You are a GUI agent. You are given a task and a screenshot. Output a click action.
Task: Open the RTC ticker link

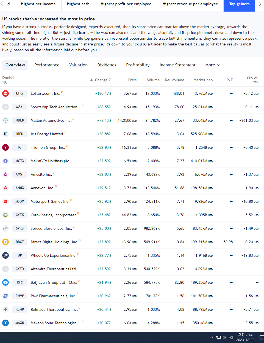[x=20, y=282]
